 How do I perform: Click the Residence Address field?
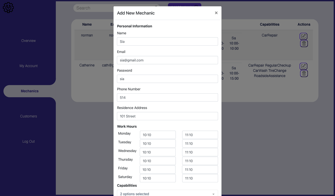click(x=167, y=116)
